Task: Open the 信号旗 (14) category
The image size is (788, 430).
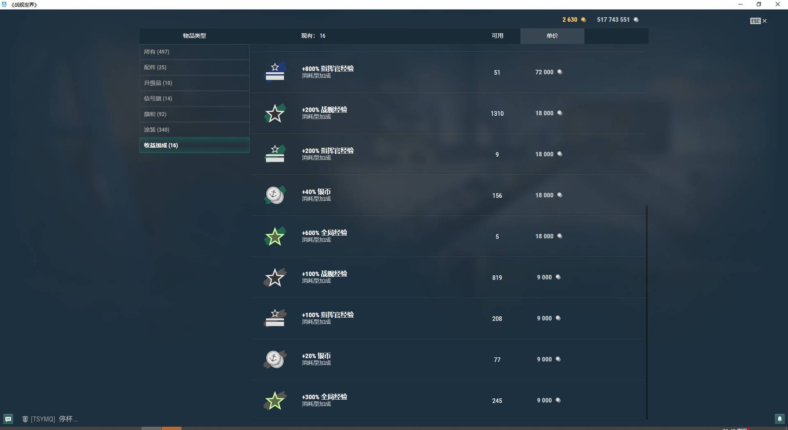Action: (194, 98)
